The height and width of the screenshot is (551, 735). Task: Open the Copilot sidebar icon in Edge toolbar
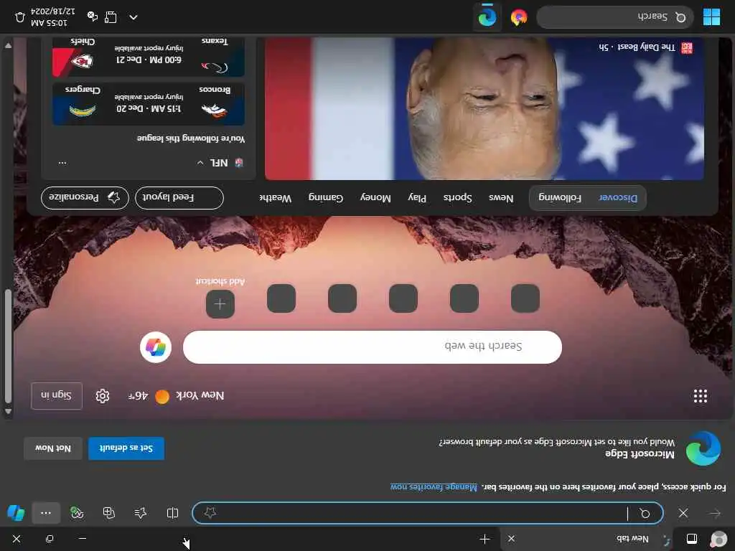16,513
